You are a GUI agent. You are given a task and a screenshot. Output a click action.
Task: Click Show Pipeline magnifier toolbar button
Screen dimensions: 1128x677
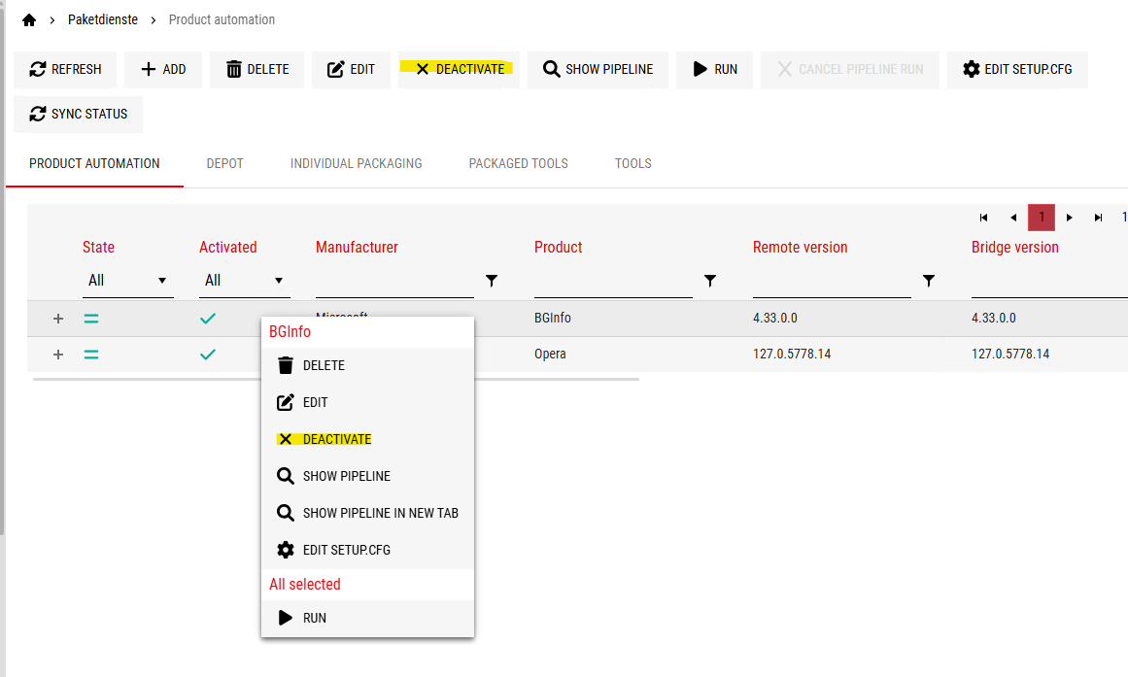point(598,70)
